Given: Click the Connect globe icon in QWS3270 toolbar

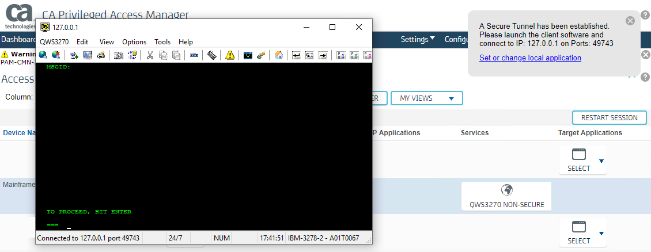Looking at the screenshot, I should 43,55.
